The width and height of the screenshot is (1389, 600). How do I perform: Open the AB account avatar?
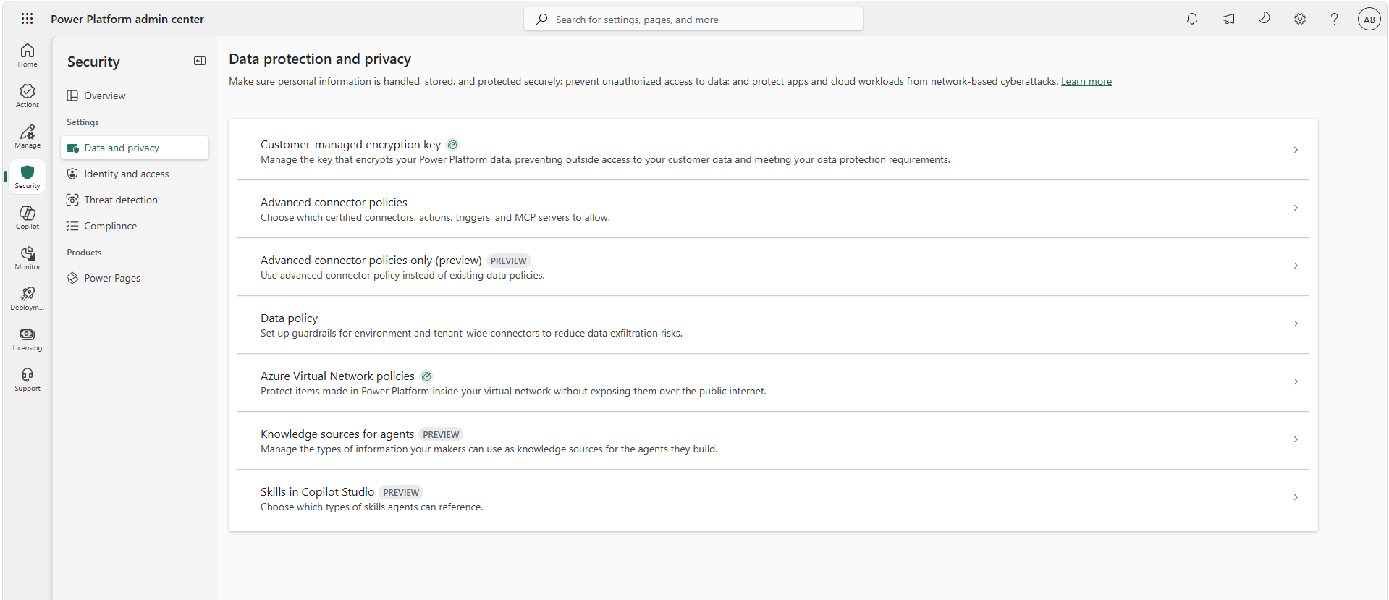coord(1369,20)
